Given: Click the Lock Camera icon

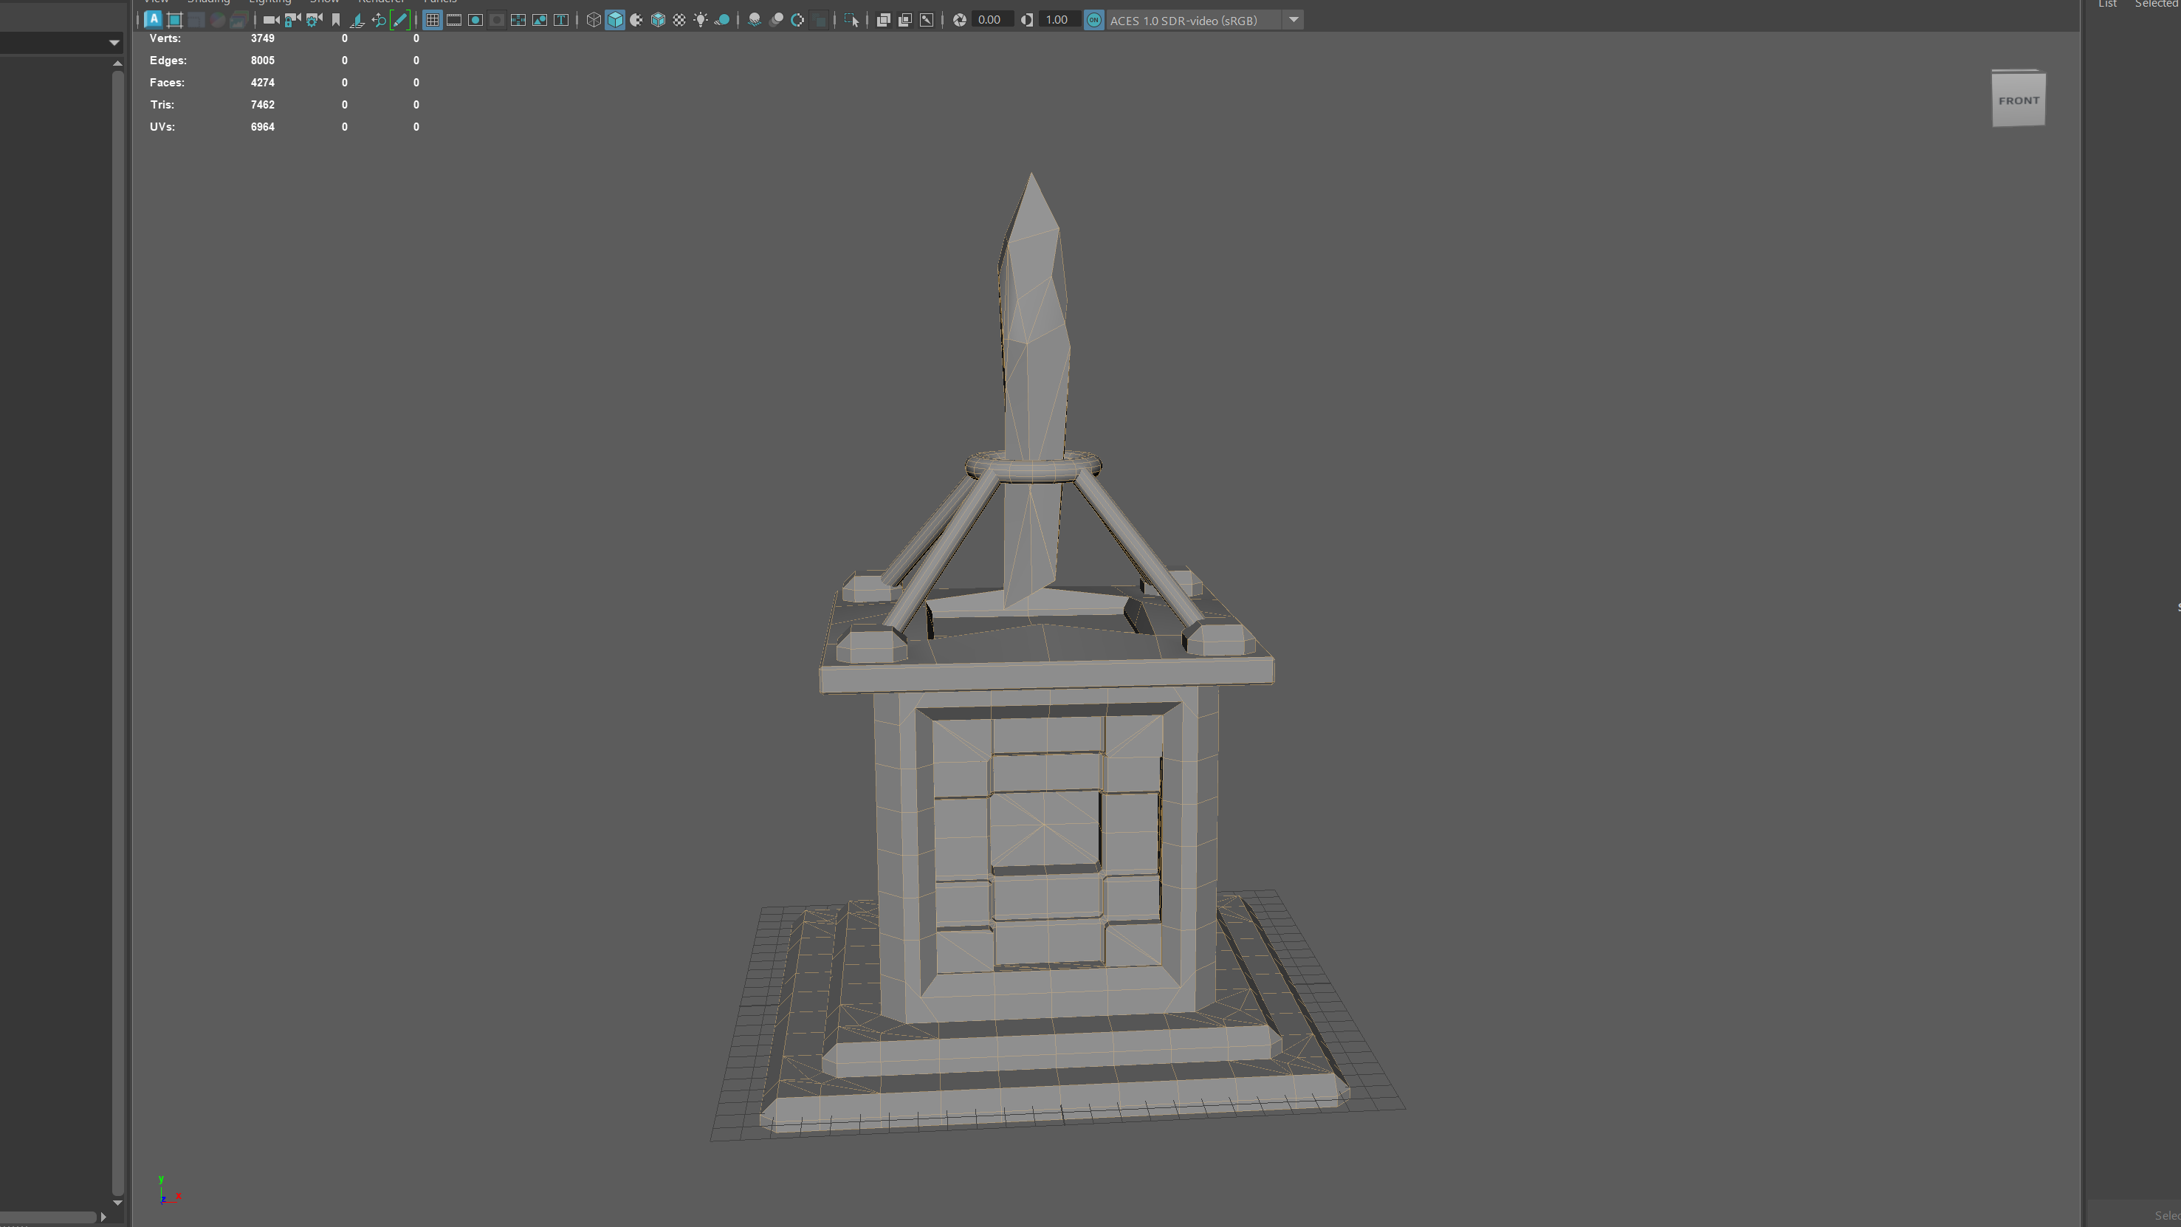Looking at the screenshot, I should pos(293,19).
